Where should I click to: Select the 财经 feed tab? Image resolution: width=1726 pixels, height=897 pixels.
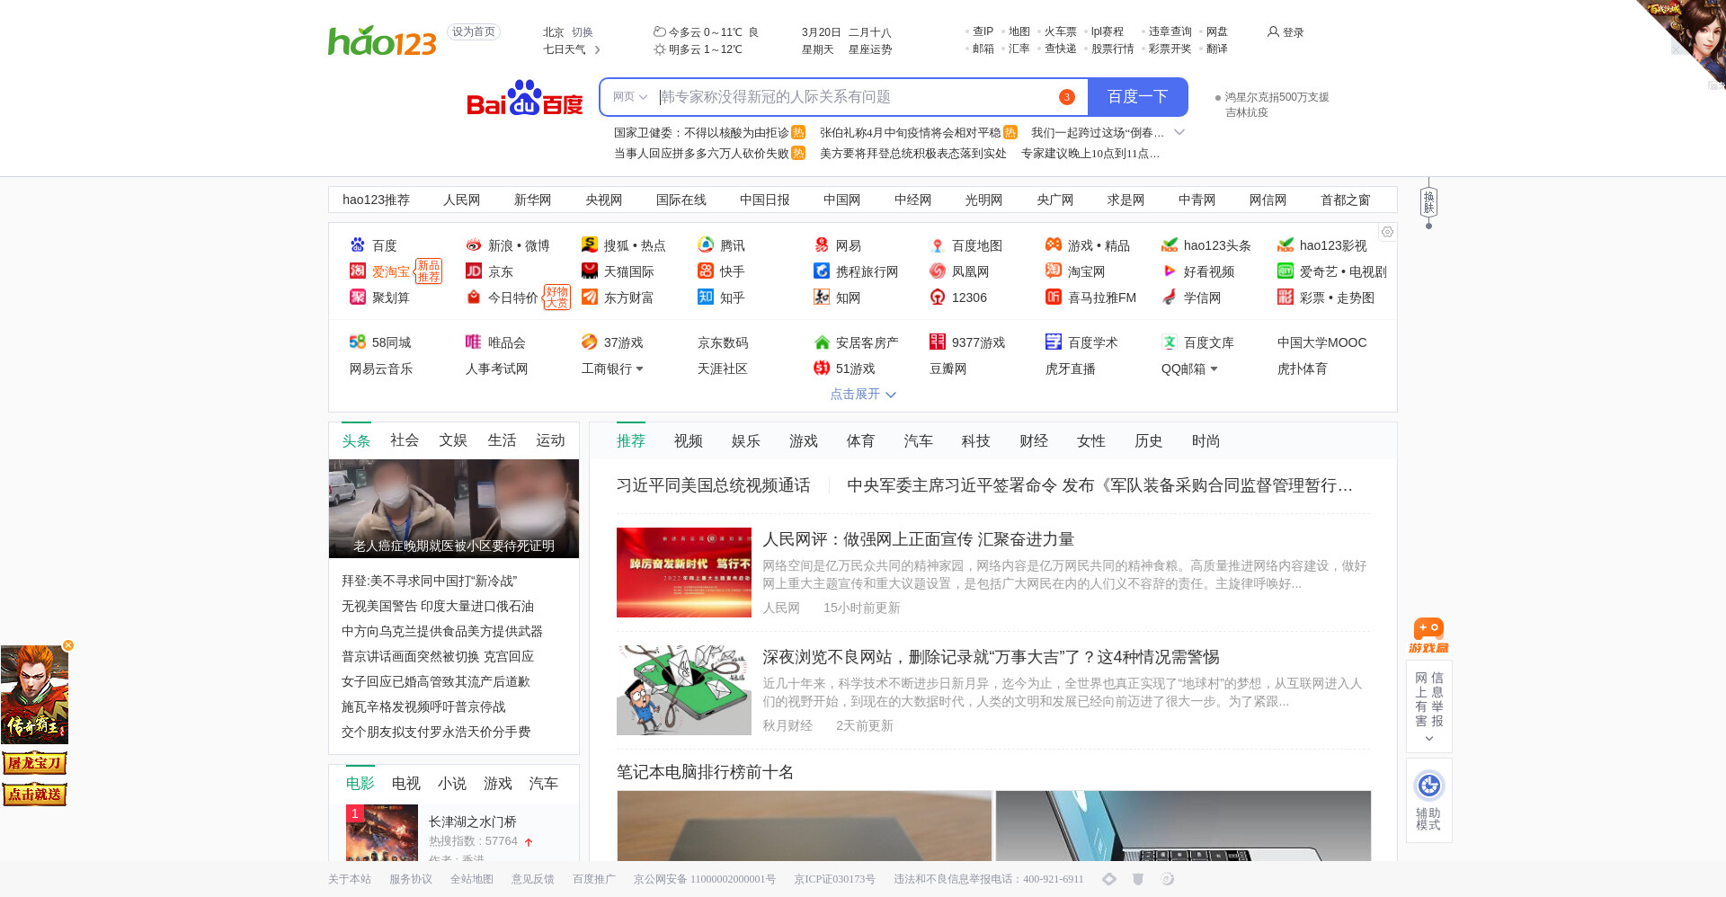tap(1034, 441)
